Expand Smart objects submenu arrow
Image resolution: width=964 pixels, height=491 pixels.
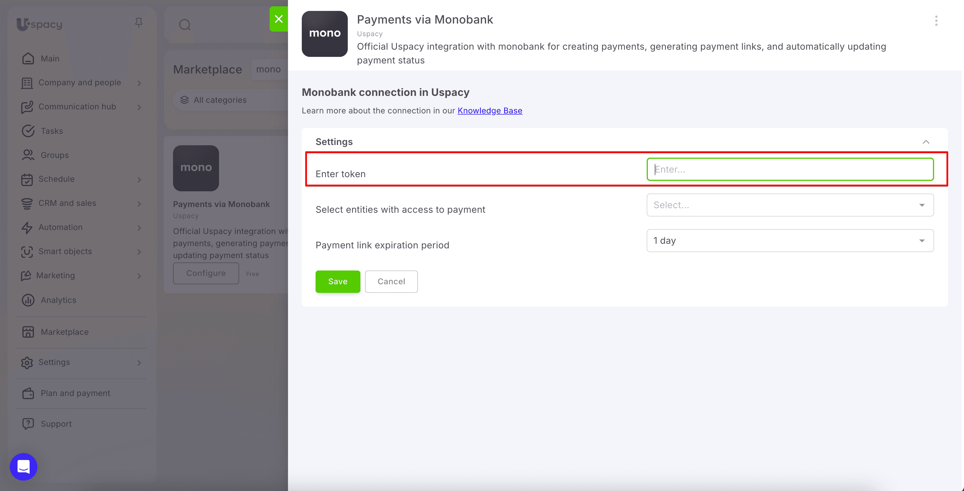(x=139, y=252)
